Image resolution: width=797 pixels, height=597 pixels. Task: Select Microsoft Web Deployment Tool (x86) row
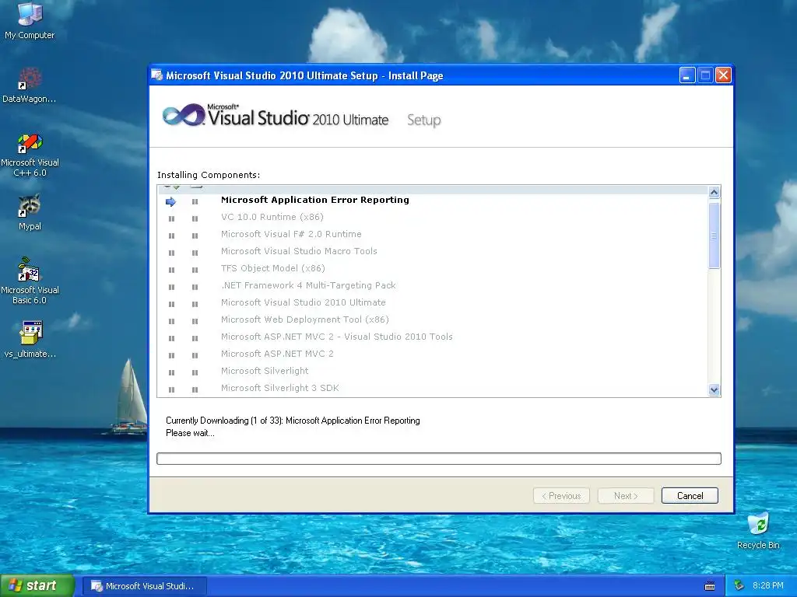coord(433,319)
